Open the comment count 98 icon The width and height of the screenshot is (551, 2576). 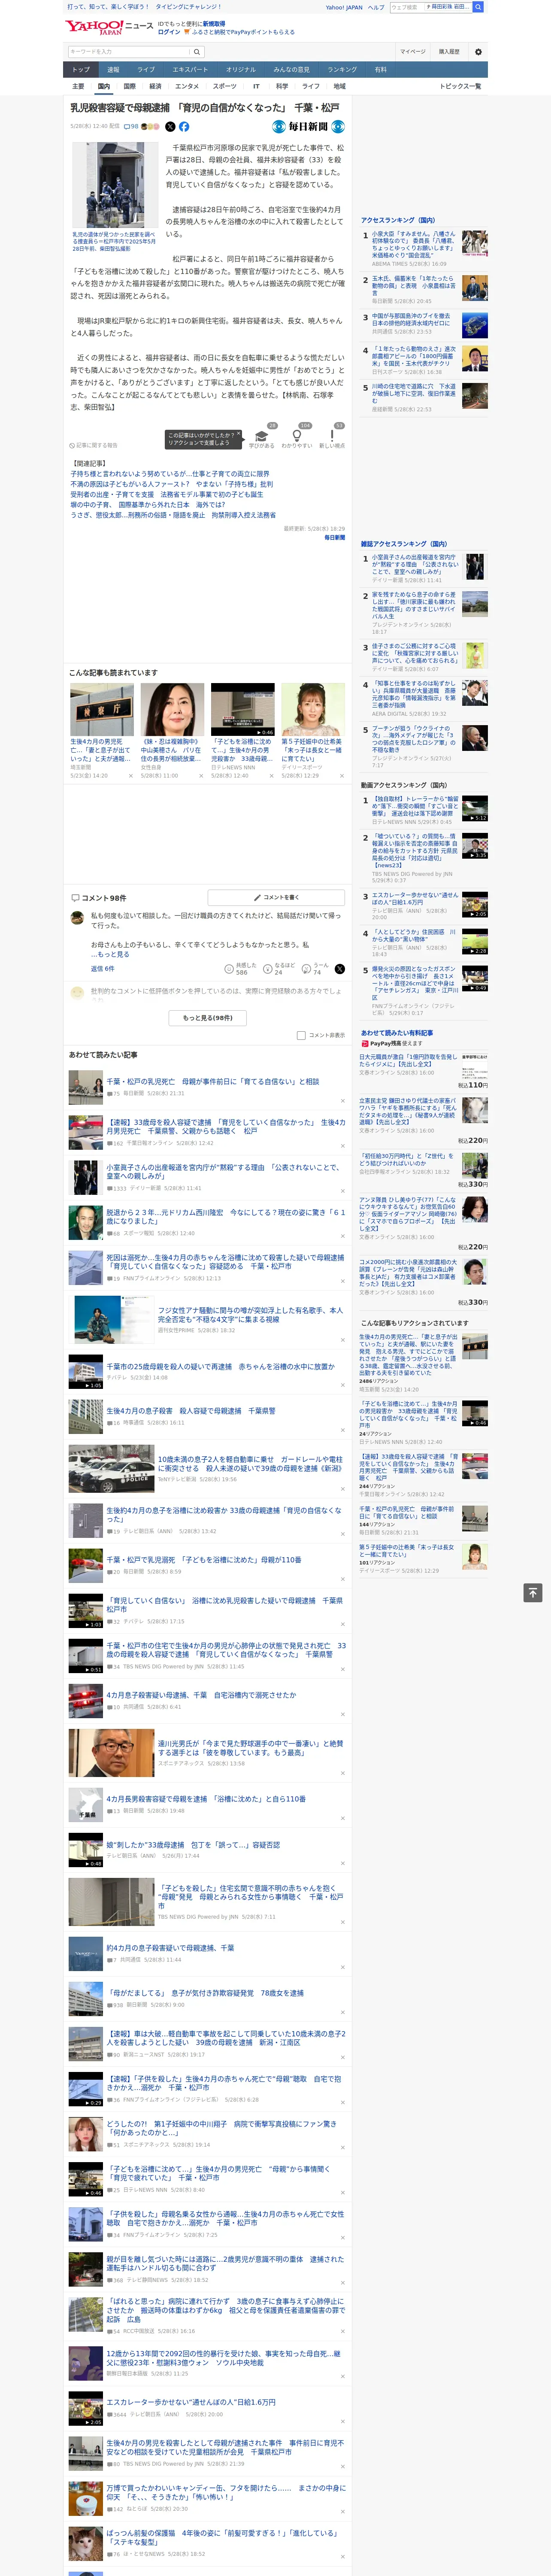click(130, 127)
